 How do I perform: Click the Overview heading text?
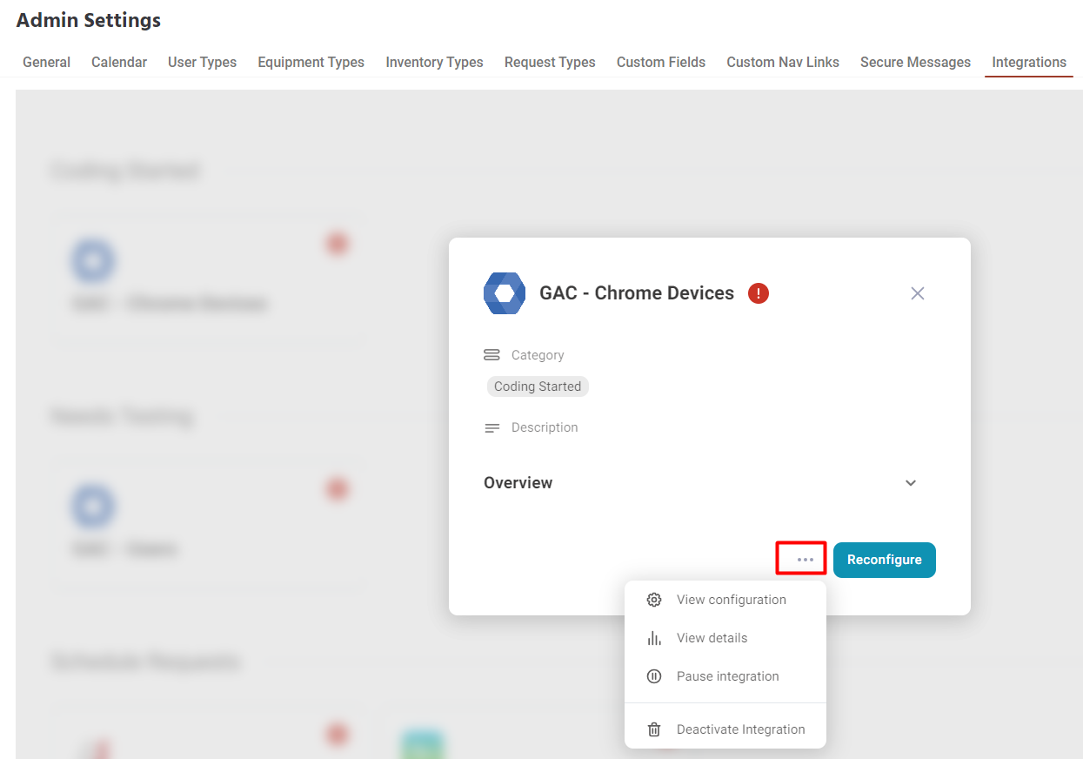pyautogui.click(x=518, y=483)
